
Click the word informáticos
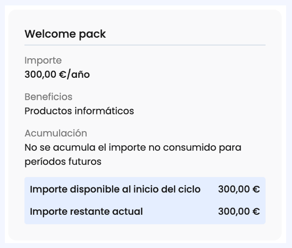(x=104, y=111)
